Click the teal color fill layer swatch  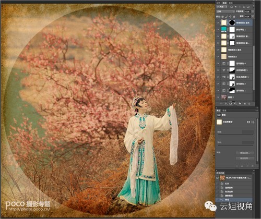pyautogui.click(x=224, y=30)
